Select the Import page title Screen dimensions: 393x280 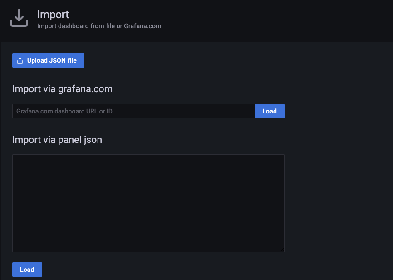click(53, 15)
